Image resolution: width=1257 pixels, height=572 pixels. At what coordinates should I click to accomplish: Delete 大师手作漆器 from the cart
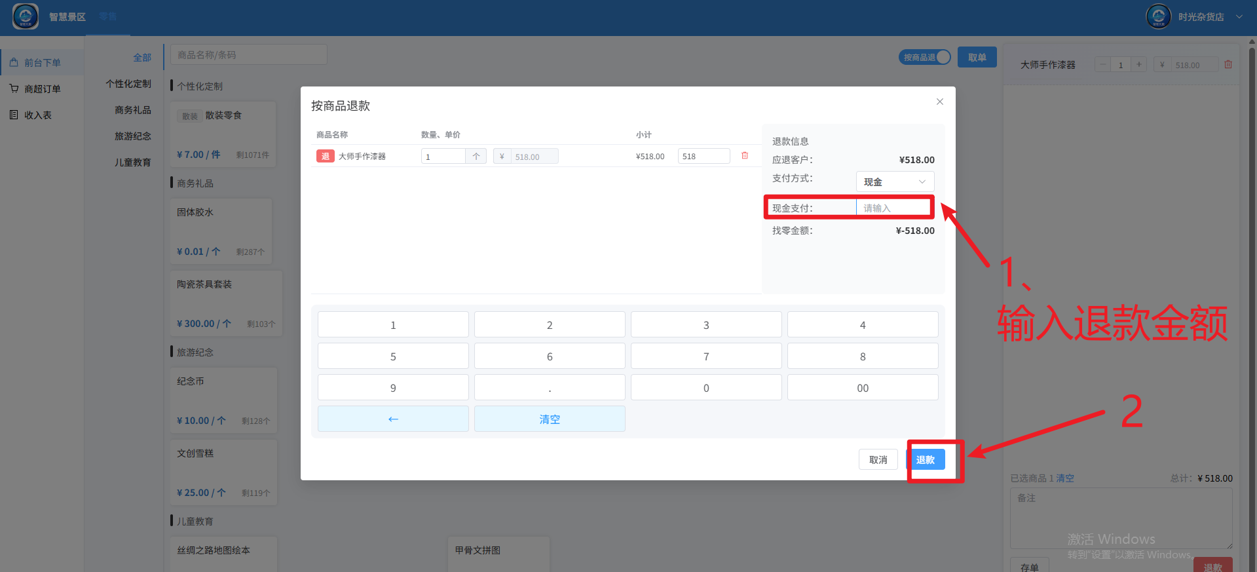tap(1228, 64)
